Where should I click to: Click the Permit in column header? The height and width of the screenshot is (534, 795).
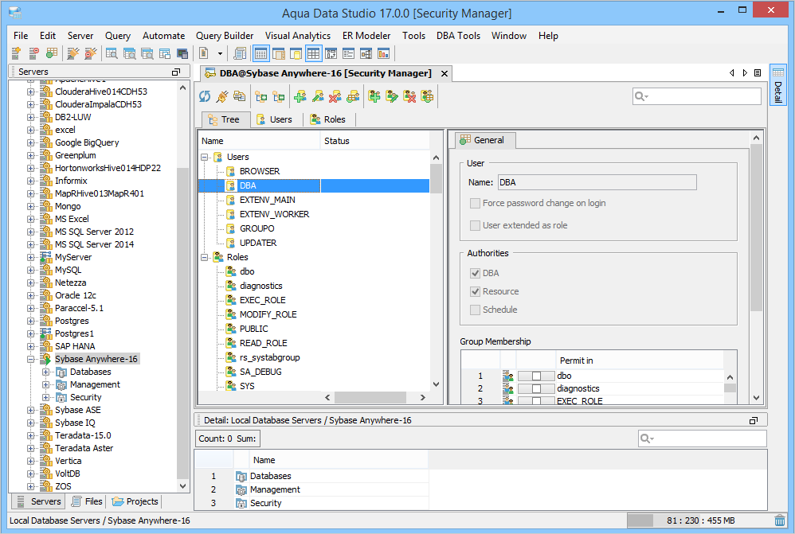pyautogui.click(x=640, y=361)
